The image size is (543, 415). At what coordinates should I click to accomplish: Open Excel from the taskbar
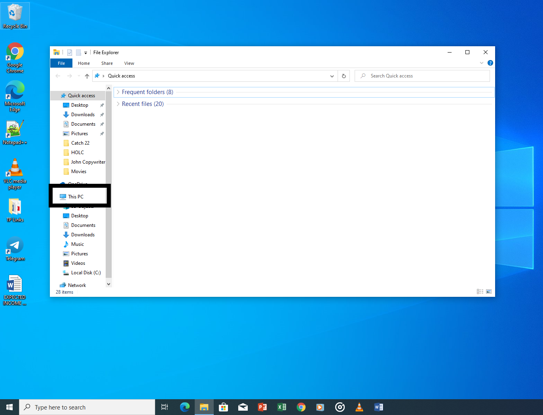[x=282, y=407]
